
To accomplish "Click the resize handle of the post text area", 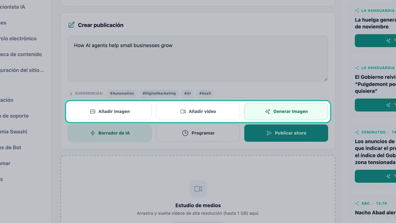I will click(325, 79).
